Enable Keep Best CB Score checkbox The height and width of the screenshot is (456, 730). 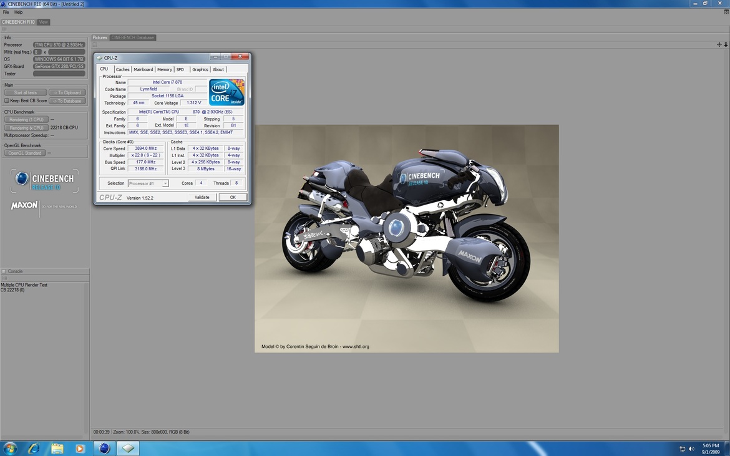point(6,100)
